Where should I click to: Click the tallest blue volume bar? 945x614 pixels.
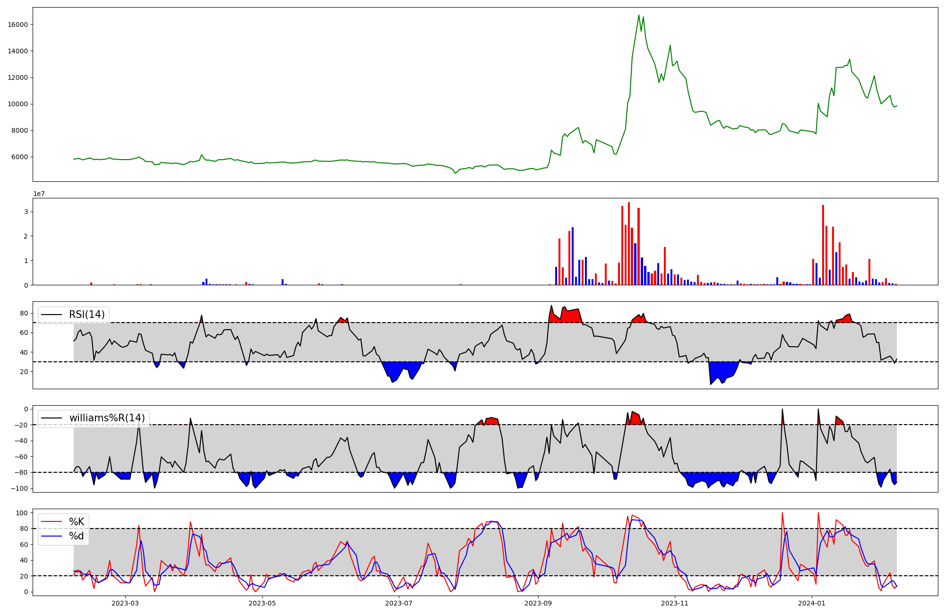[x=573, y=256]
